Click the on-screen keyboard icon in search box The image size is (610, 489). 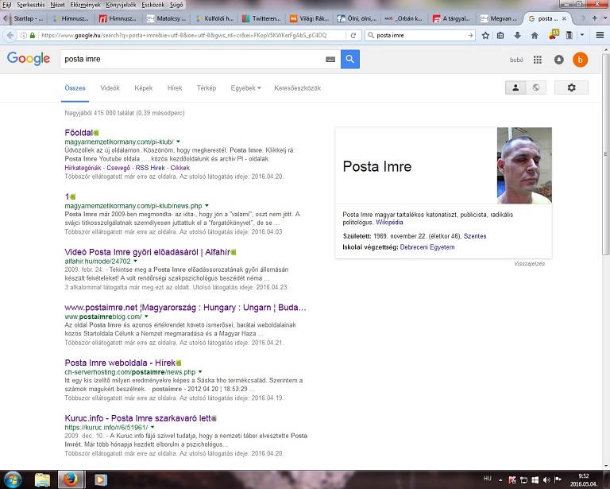(x=330, y=60)
